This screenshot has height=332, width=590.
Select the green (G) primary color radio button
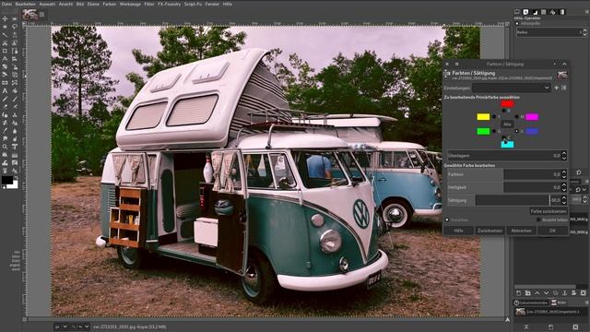(494, 131)
